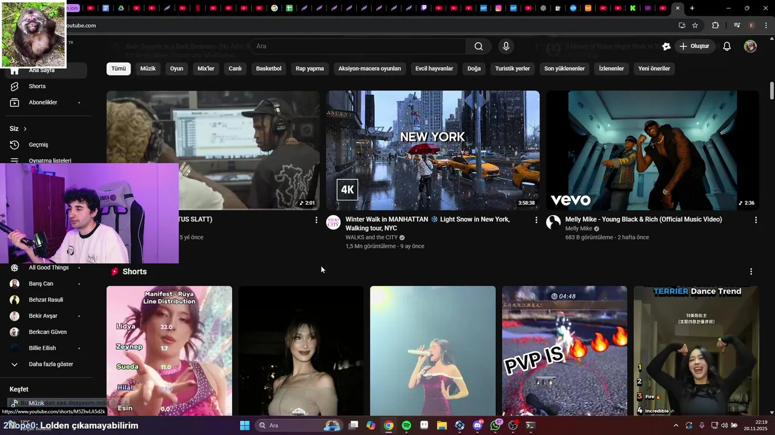Play the NEW YORK 4K video thumbnail
This screenshot has height=435, width=775.
433,150
